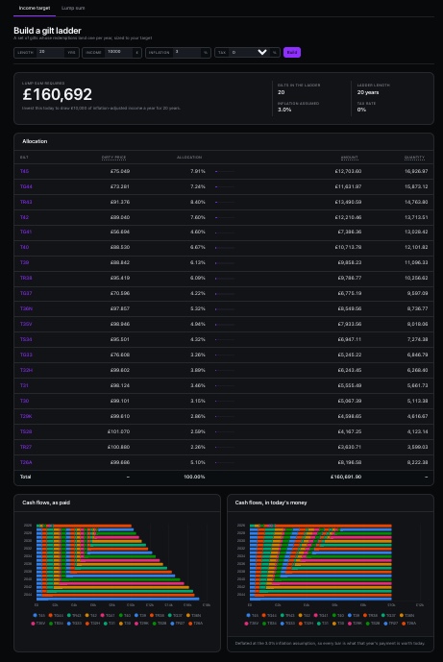
Task: Switch to the Income target tab
Action: tap(35, 8)
